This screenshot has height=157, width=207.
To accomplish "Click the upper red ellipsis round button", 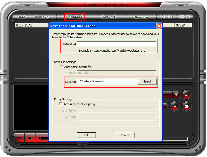I will pos(186,95).
